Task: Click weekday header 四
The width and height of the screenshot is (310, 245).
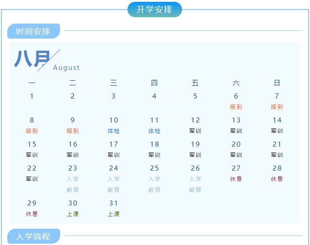Action: click(x=154, y=83)
